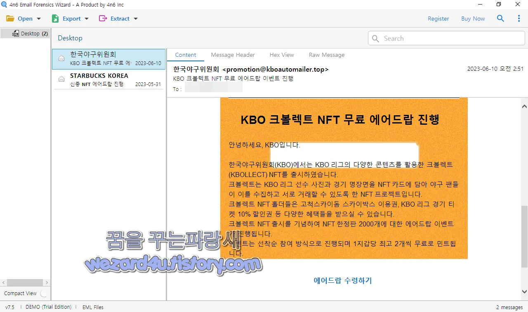Click the email subject KBO 크볼렉트 NFT 무료 에어드랍 이벤트 진행
Screen dimensions: 528x312
pos(233,78)
